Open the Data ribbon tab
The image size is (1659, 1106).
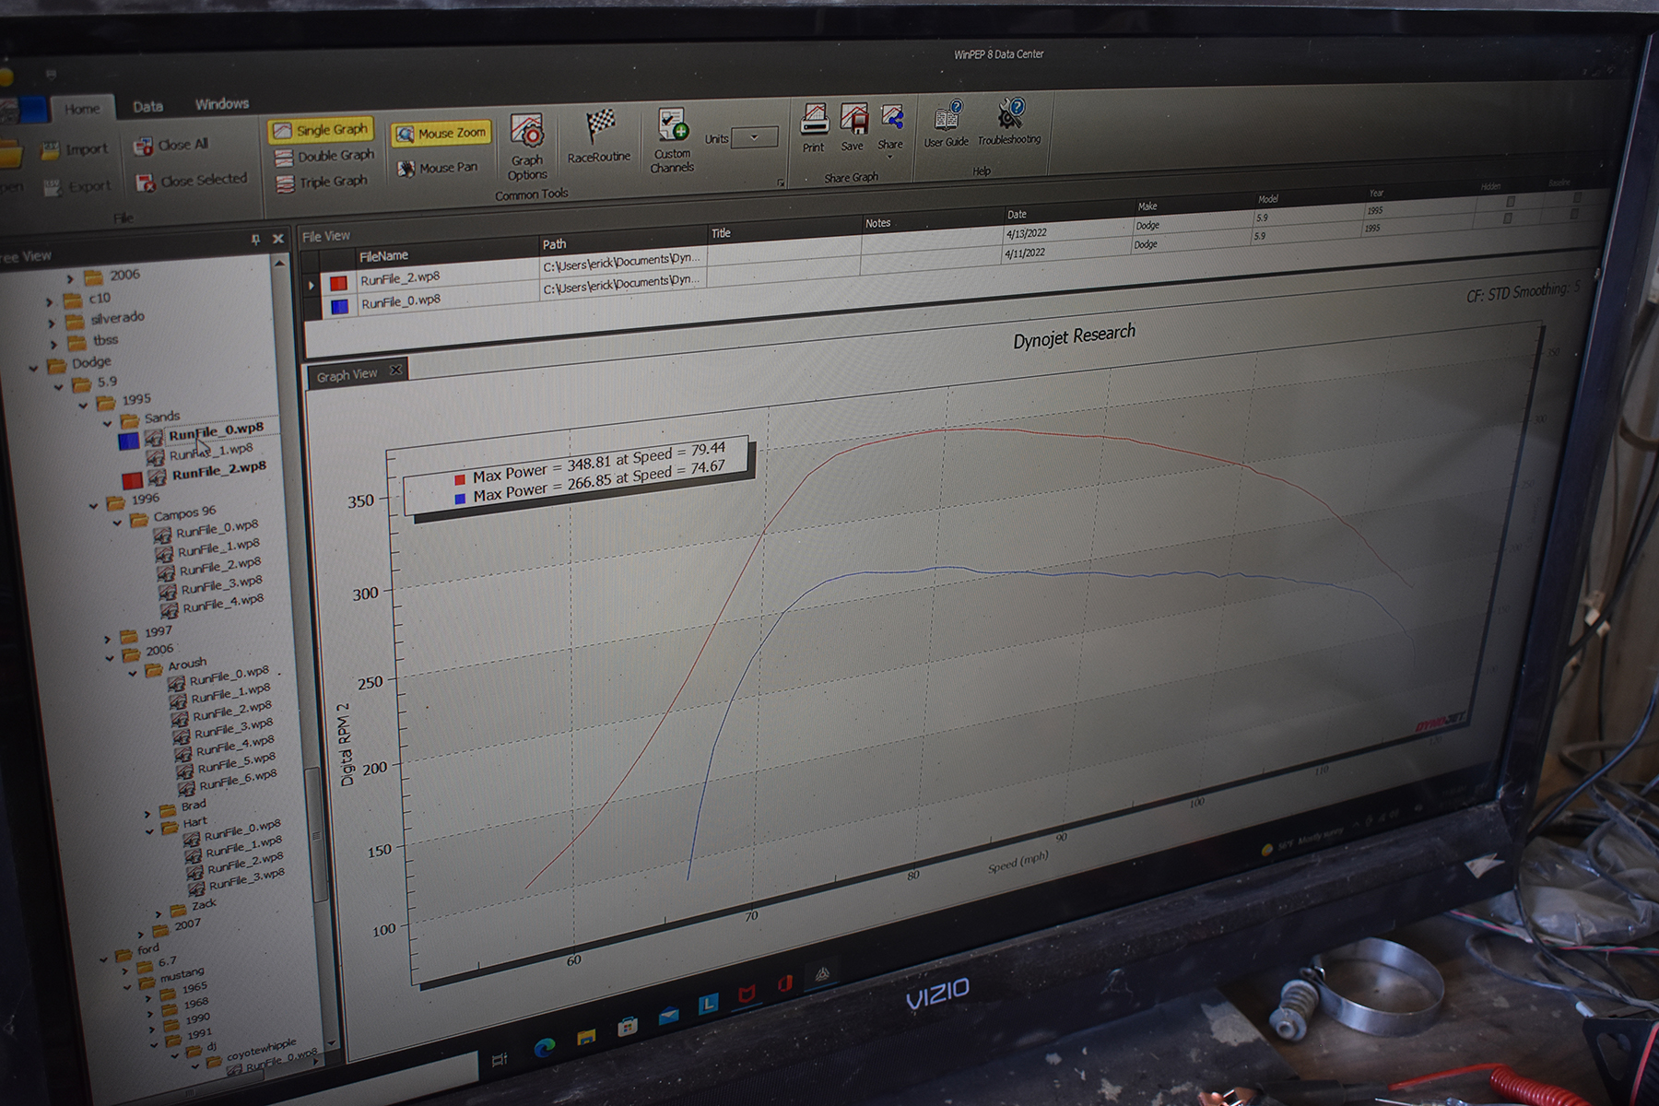(147, 107)
